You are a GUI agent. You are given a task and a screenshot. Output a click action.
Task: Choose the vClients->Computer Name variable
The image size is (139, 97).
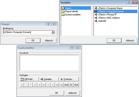click(x=109, y=8)
